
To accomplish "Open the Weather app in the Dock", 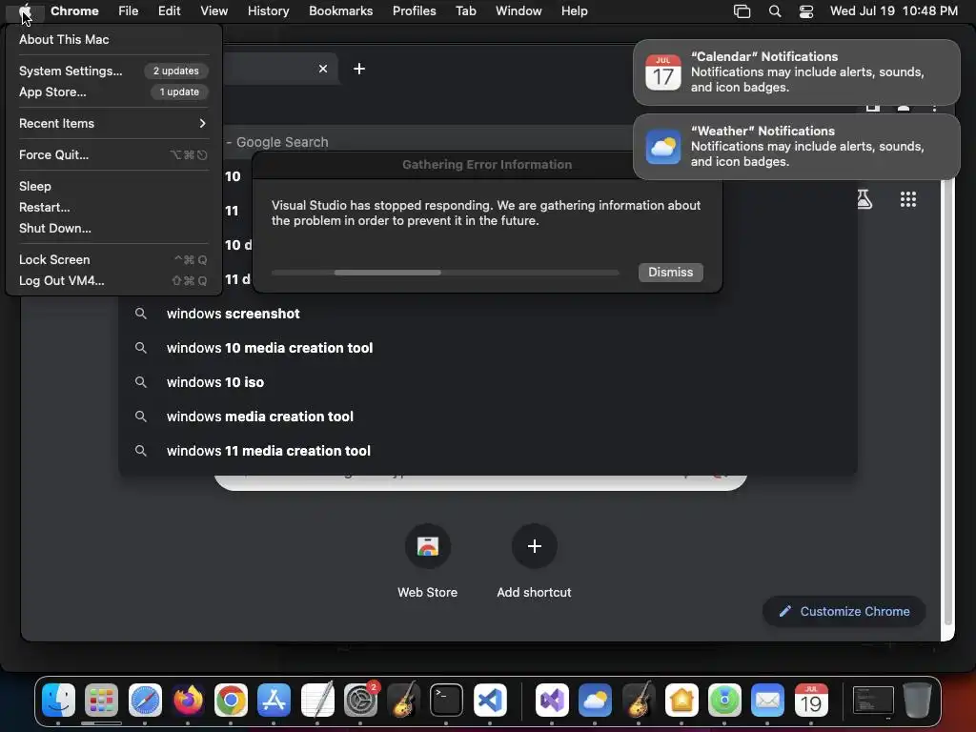I will tap(595, 701).
